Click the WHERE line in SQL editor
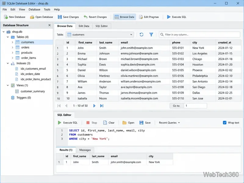The width and height of the screenshot is (244, 183). click(x=89, y=139)
